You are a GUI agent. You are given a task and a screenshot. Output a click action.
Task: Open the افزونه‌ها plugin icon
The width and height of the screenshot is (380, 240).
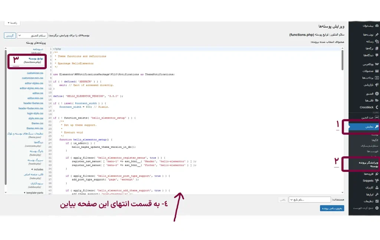coord(377,174)
